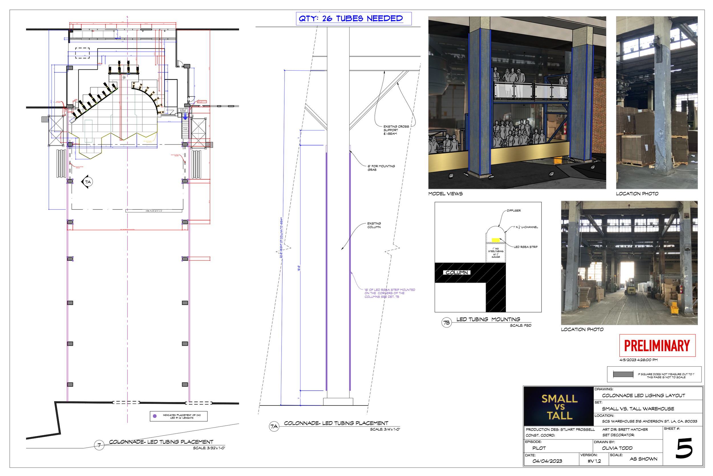Click the purple dot in the plan legend
713x476 pixels.
click(x=155, y=416)
